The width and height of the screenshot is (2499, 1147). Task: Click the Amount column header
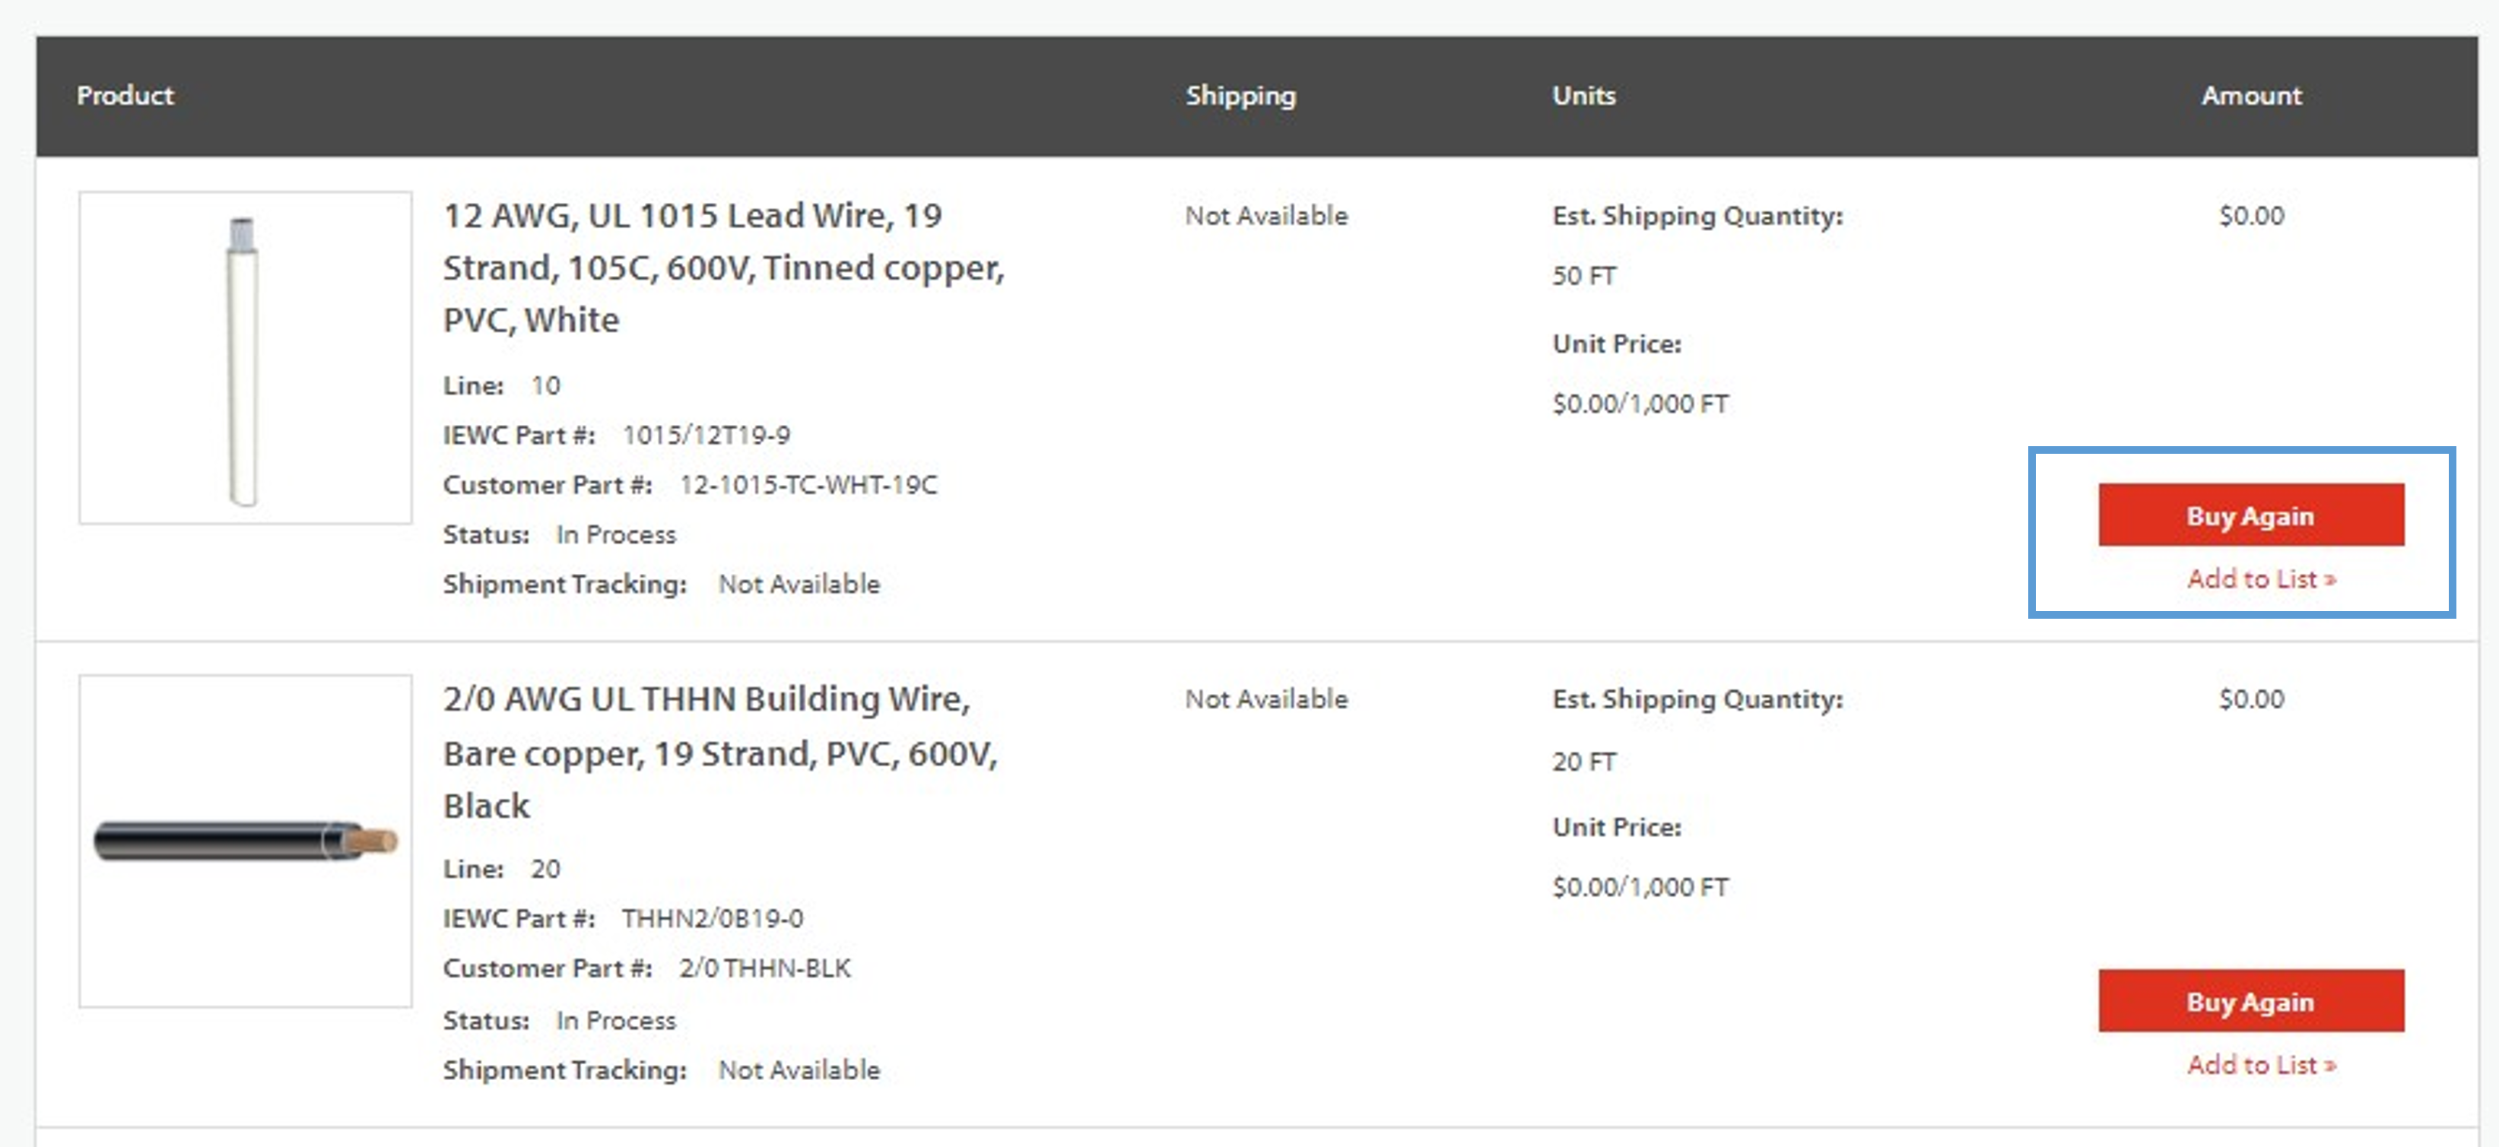2250,95
